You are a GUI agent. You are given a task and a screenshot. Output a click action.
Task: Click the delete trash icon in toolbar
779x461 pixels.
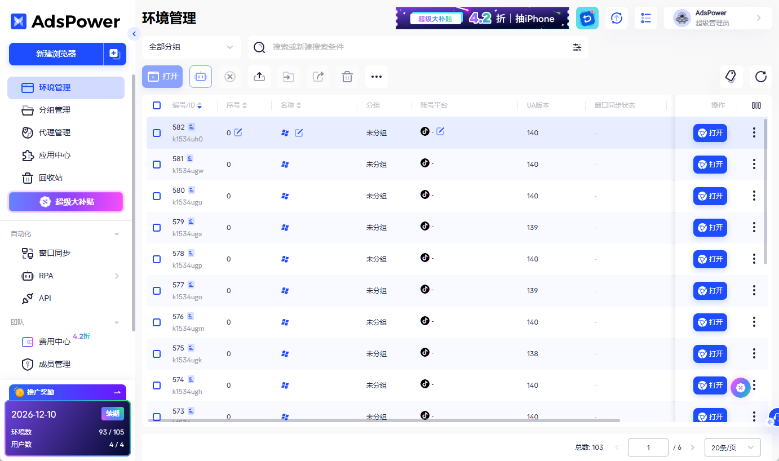(x=347, y=77)
